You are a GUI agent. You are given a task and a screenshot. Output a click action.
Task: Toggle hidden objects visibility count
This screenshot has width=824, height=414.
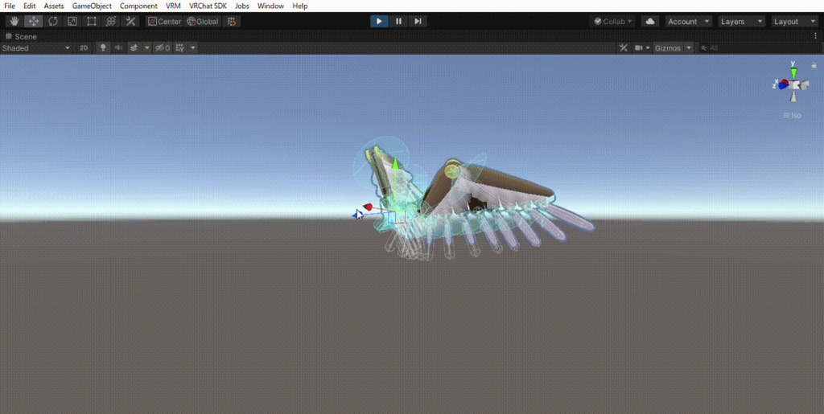(163, 47)
